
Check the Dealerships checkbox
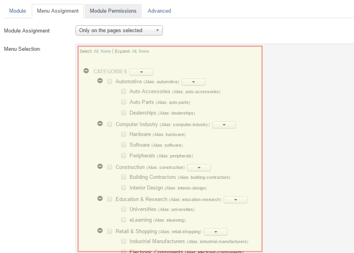(124, 113)
